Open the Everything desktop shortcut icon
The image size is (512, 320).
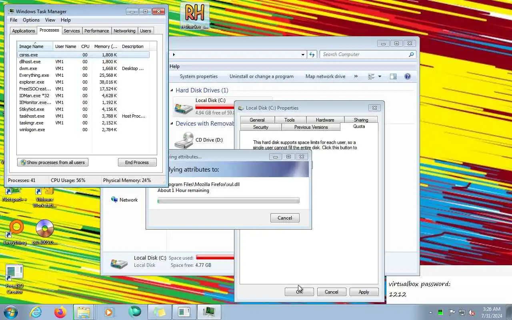(x=15, y=232)
